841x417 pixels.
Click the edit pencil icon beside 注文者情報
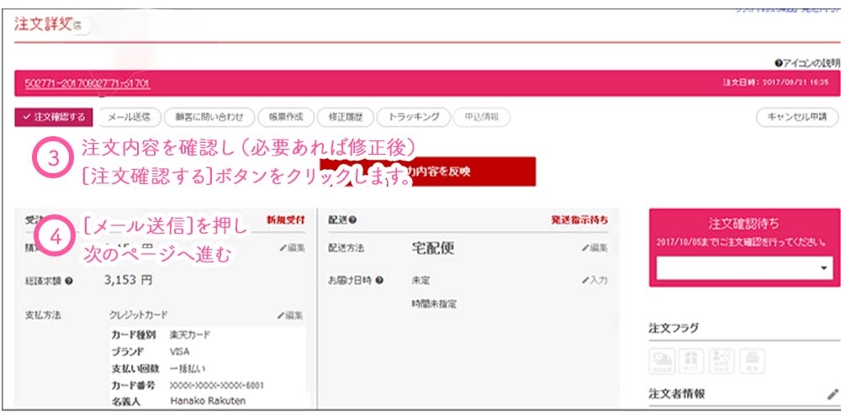(x=832, y=393)
